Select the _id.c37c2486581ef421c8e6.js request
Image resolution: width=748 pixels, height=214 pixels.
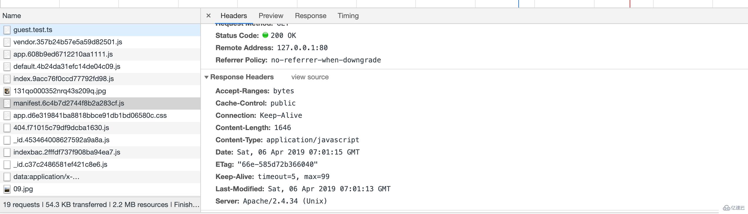tap(100, 164)
